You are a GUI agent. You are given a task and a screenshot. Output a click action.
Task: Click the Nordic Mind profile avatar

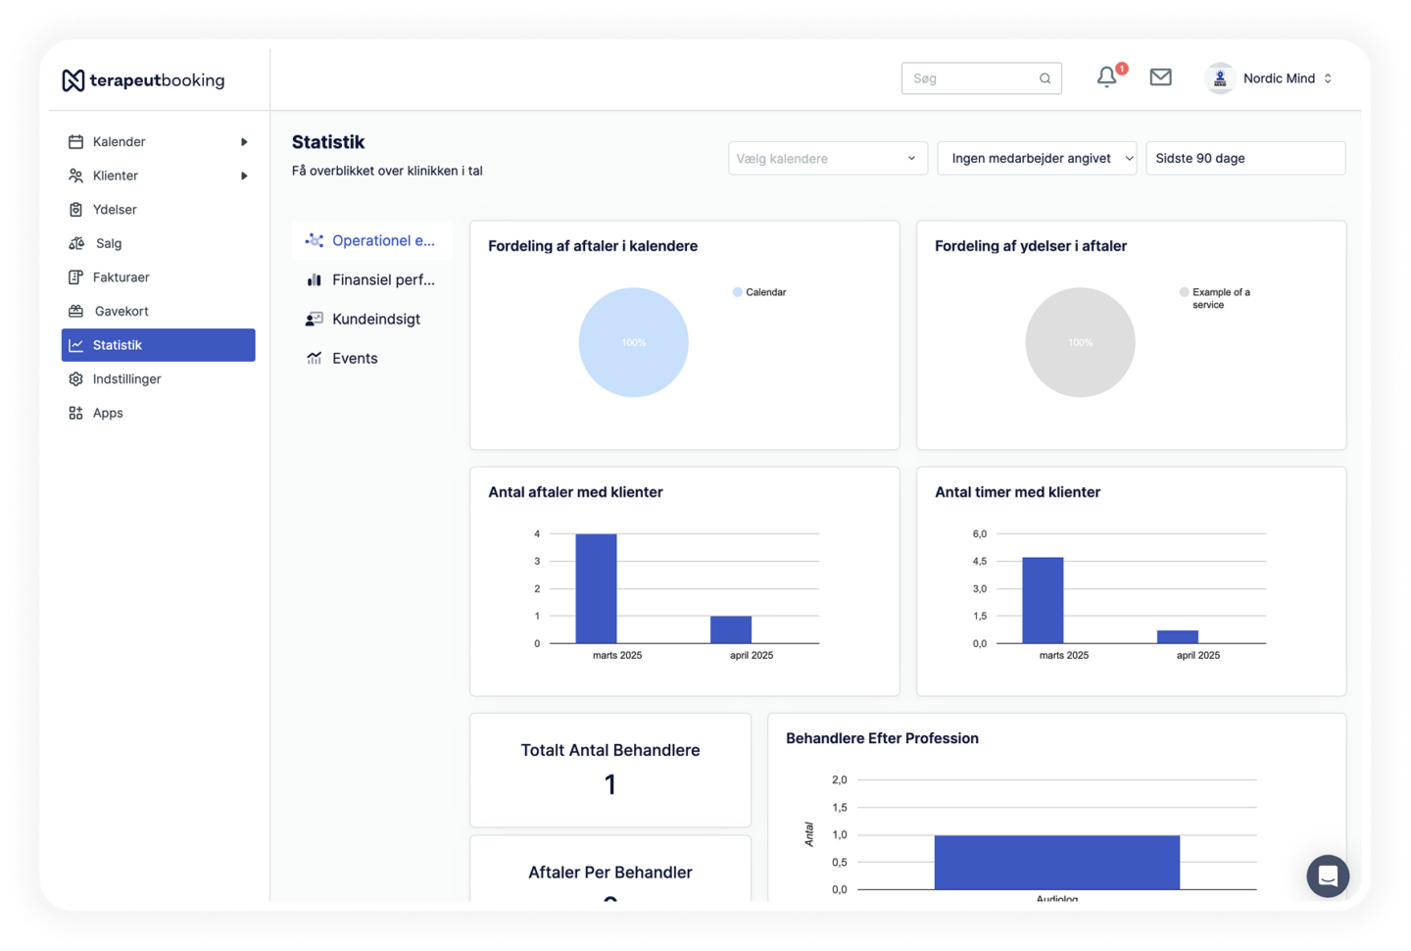click(1220, 78)
